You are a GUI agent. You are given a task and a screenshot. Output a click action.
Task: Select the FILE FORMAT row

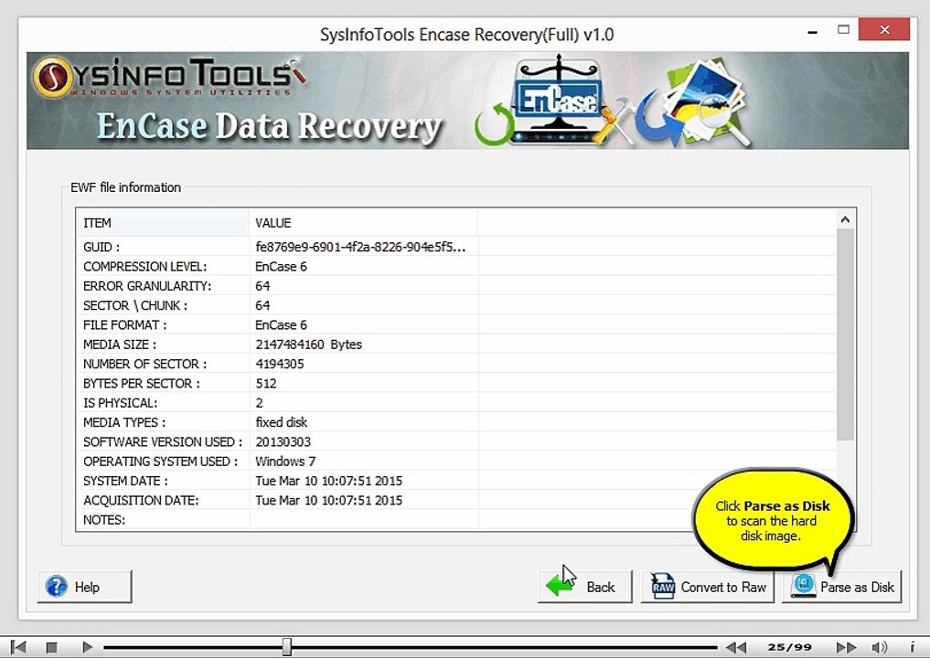tap(456, 324)
